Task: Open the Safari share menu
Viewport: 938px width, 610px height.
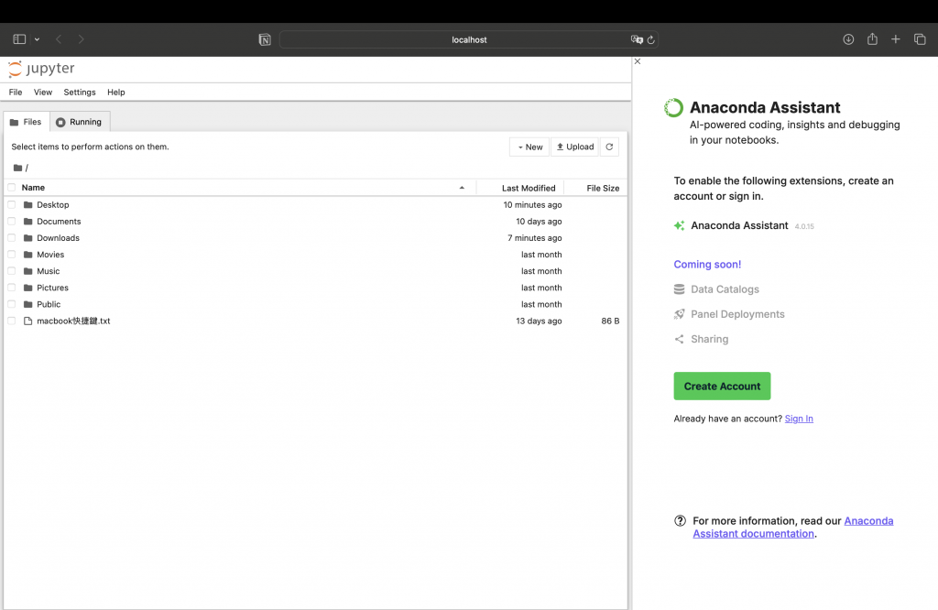Action: coord(872,38)
